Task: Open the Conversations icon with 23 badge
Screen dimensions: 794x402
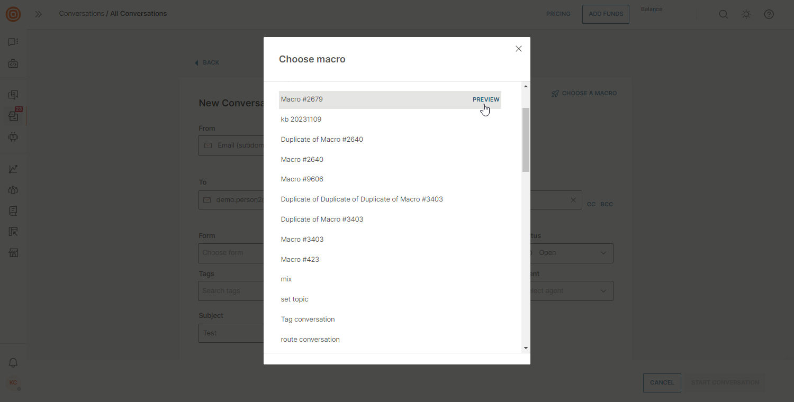Action: 13,116
